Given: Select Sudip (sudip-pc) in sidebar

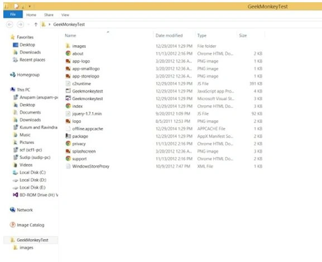Looking at the screenshot, I should [35, 157].
